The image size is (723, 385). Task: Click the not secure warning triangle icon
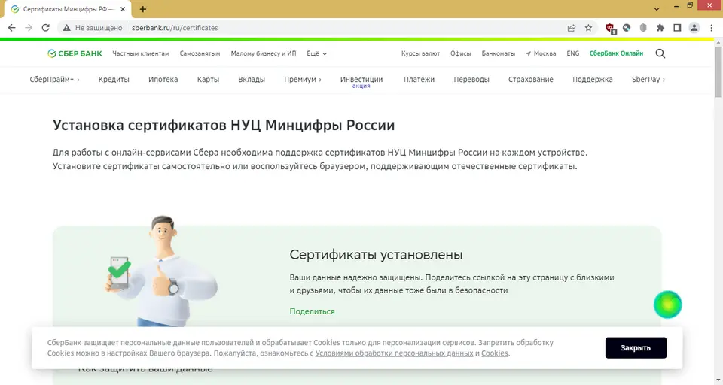point(67,28)
